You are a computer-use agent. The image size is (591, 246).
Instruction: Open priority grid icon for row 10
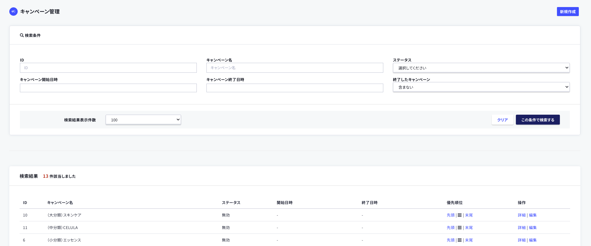tap(459, 215)
